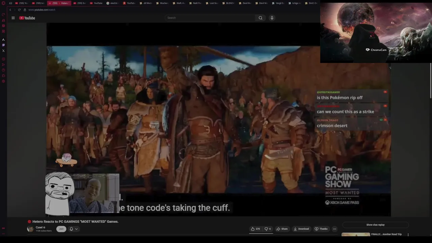Switch to the 'electric' browser tab
The width and height of the screenshot is (432, 243).
pyautogui.click(x=113, y=3)
